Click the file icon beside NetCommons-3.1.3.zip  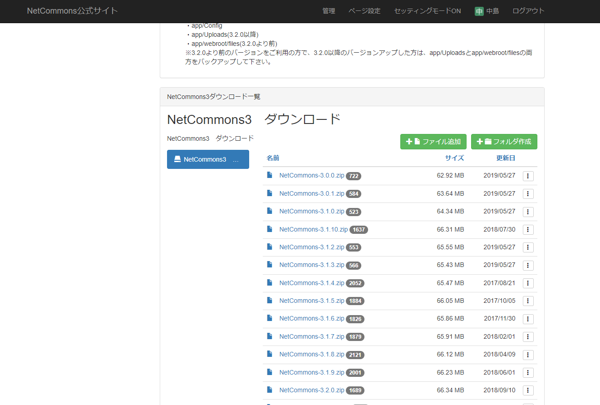coord(270,264)
